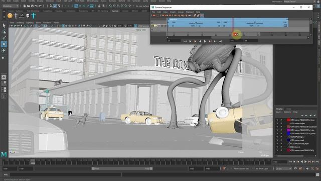Toggle playback P for the bright blue swatch layer

coord(281,134)
